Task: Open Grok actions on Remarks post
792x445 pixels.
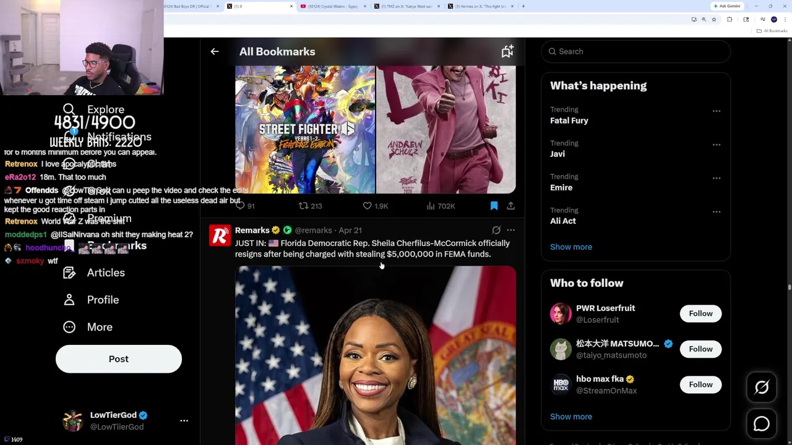Action: coord(496,230)
